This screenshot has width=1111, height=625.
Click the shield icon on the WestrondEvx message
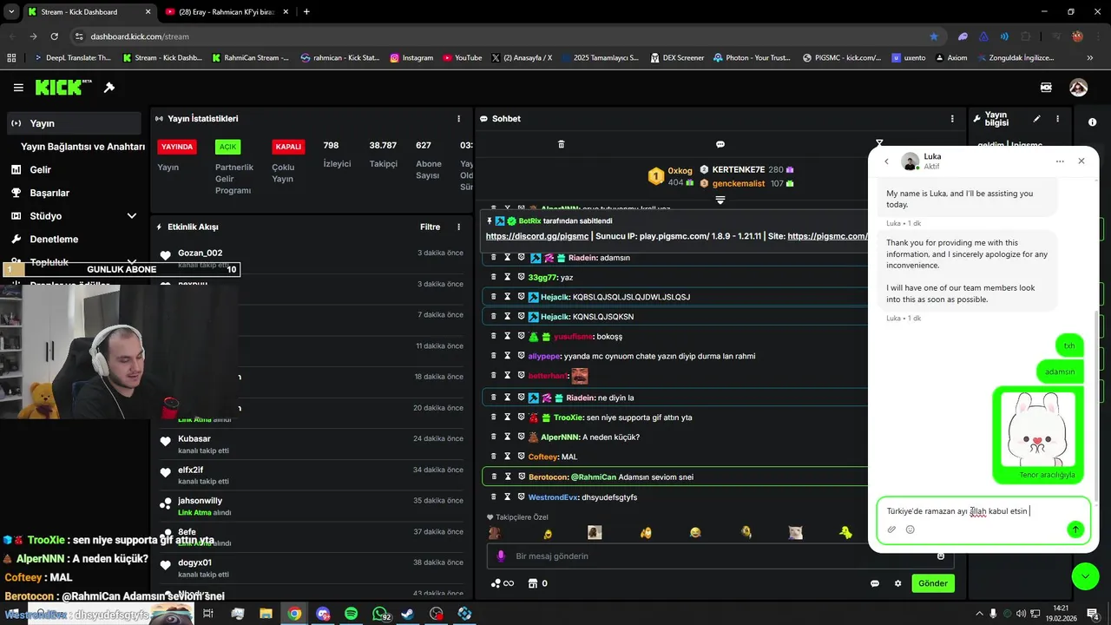[x=521, y=497]
